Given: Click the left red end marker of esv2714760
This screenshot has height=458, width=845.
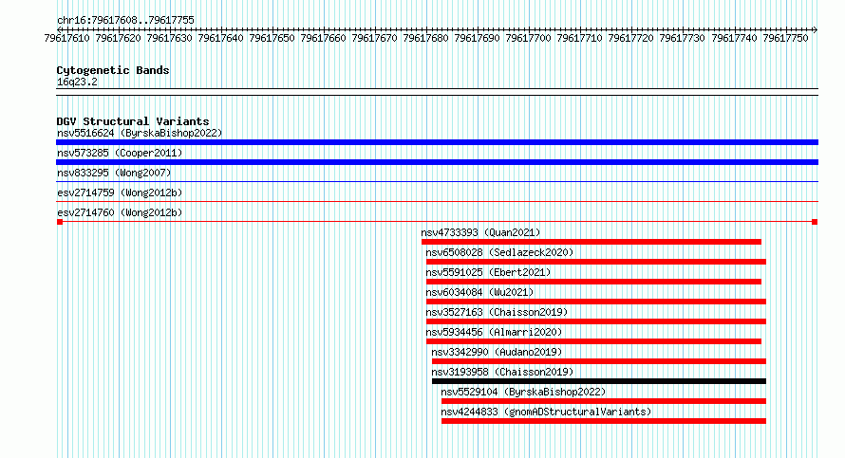Looking at the screenshot, I should pos(60,222).
